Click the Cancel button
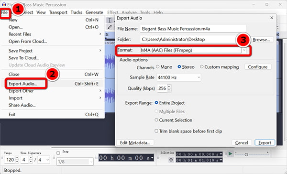 tap(242, 143)
